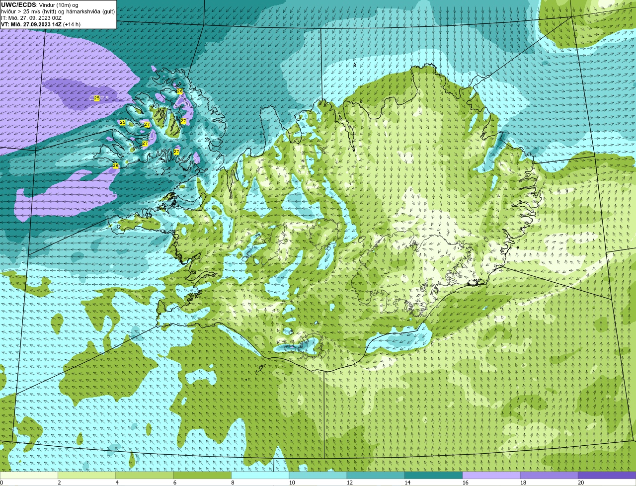
Task: Choose the 6–8 m/s olive green swatch
Action: click(x=202, y=475)
